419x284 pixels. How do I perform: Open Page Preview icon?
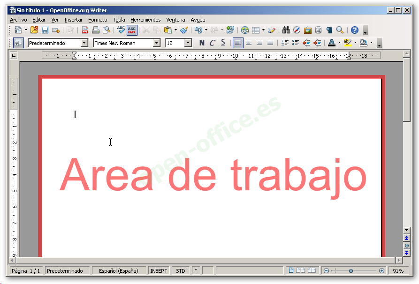coord(107,30)
